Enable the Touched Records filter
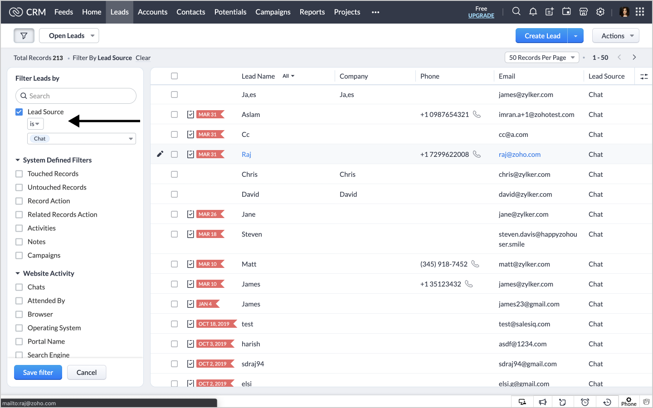The width and height of the screenshot is (653, 408). coord(19,174)
